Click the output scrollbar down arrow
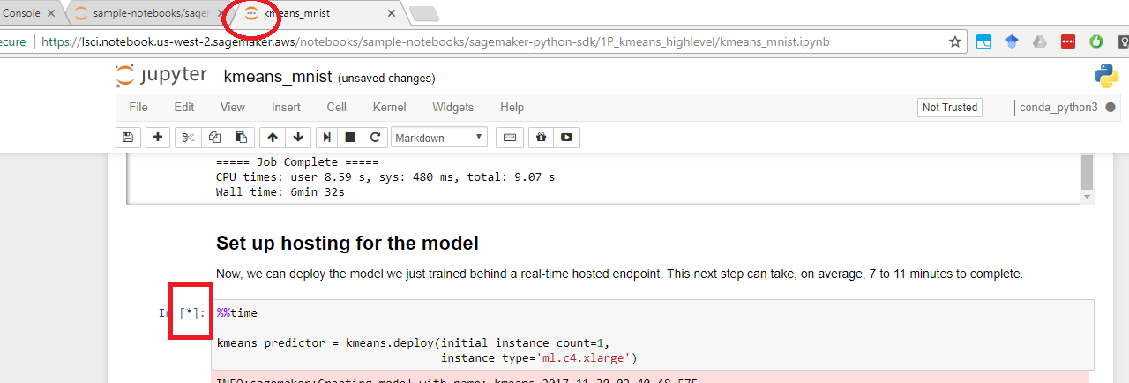Image resolution: width=1129 pixels, height=383 pixels. tap(1088, 196)
